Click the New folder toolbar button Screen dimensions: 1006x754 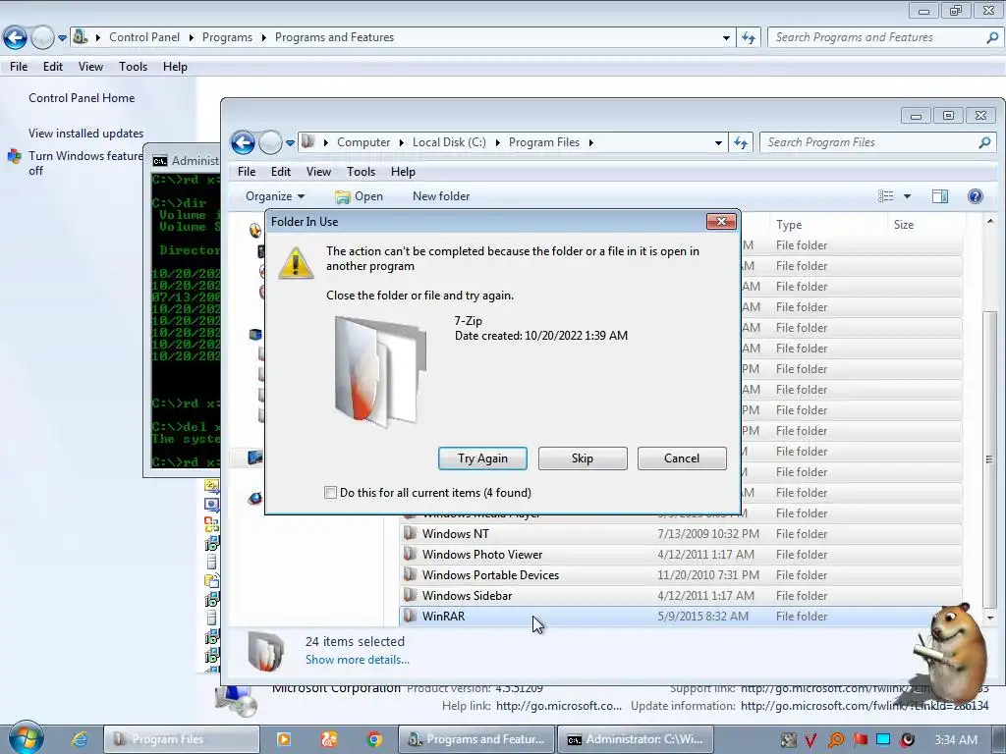tap(441, 196)
